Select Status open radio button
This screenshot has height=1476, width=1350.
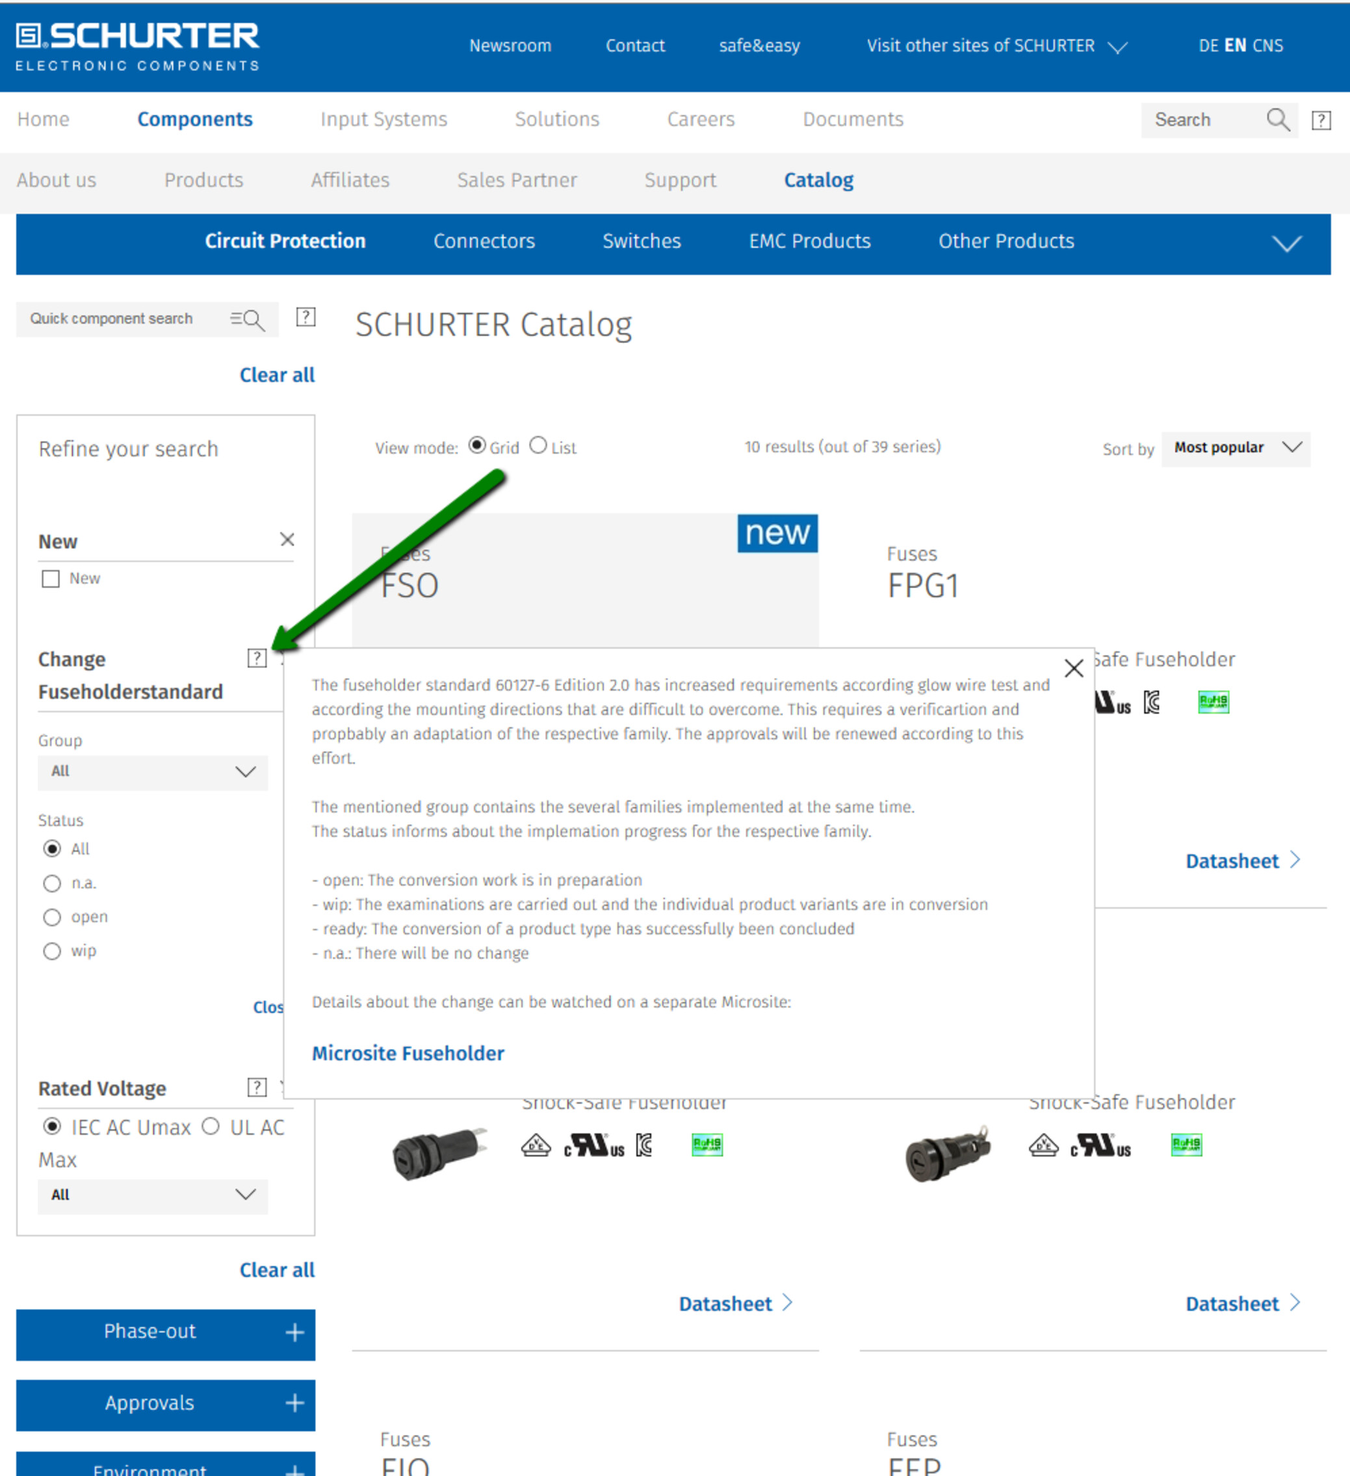(x=52, y=917)
